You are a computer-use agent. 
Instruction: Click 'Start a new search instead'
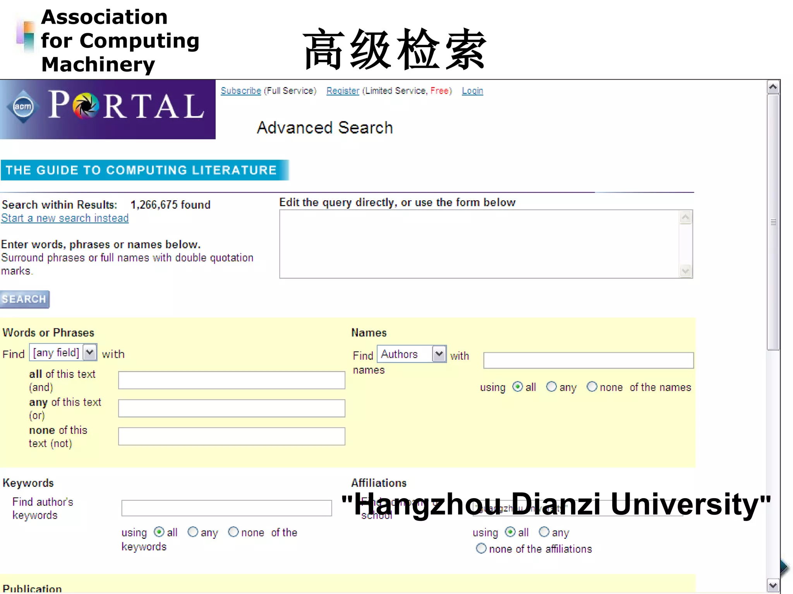click(x=65, y=218)
